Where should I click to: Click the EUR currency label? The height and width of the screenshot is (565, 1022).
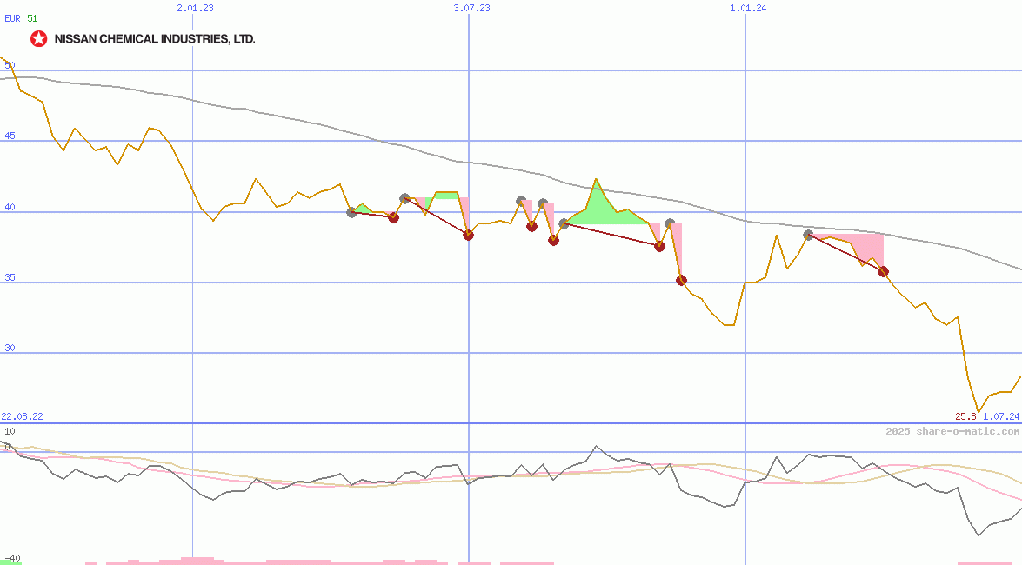point(12,18)
